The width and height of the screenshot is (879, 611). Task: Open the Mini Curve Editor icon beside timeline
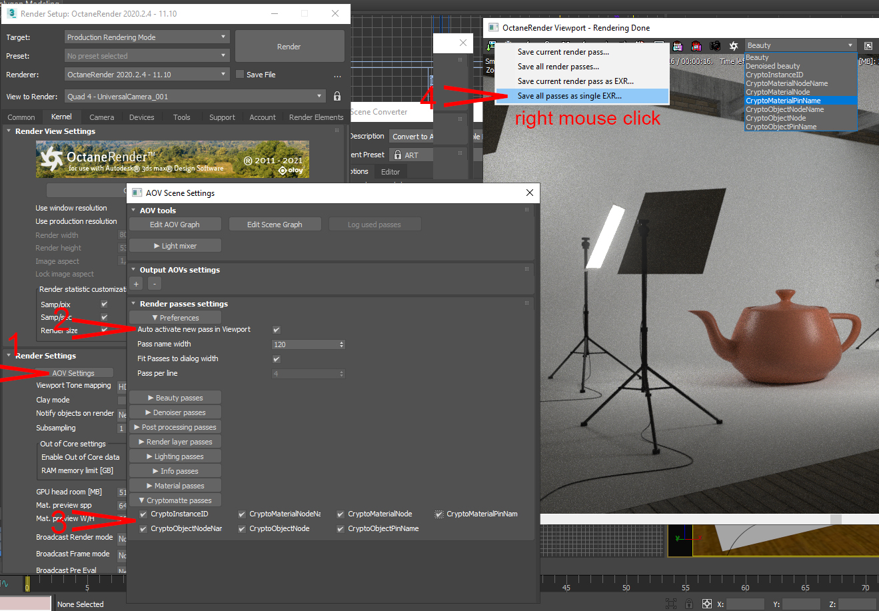[5, 584]
